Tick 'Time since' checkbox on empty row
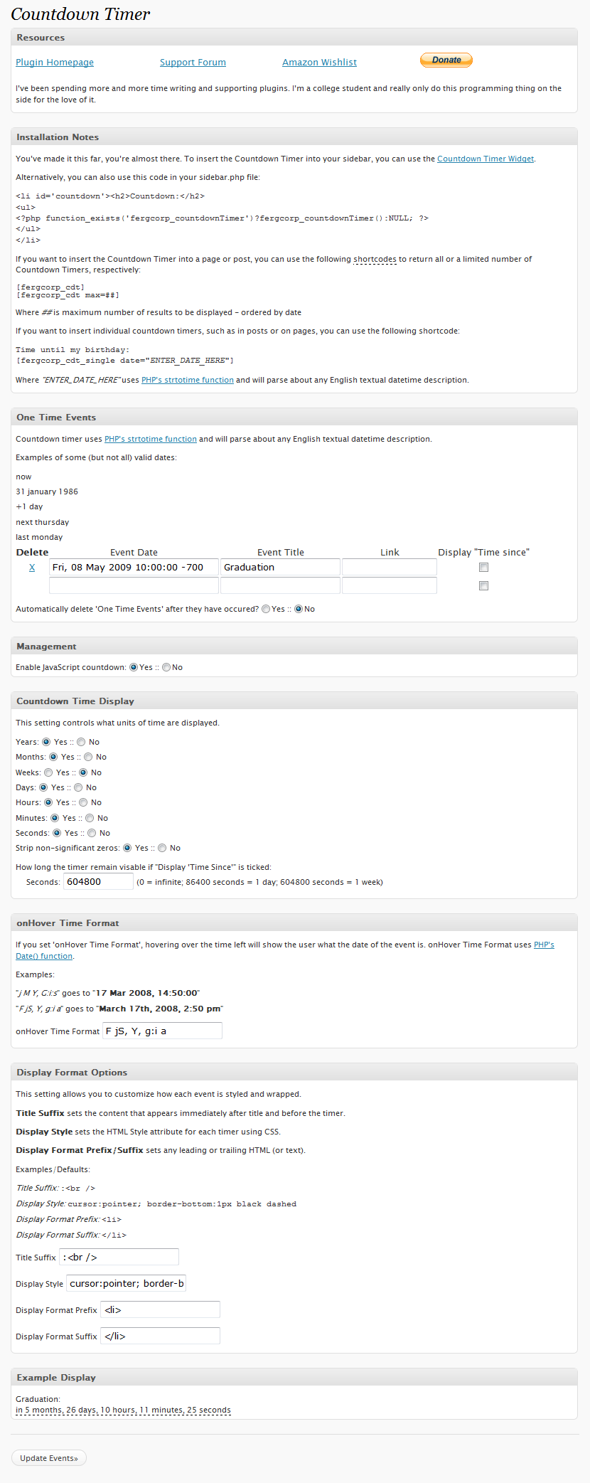The height and width of the screenshot is (1483, 590). click(x=483, y=586)
